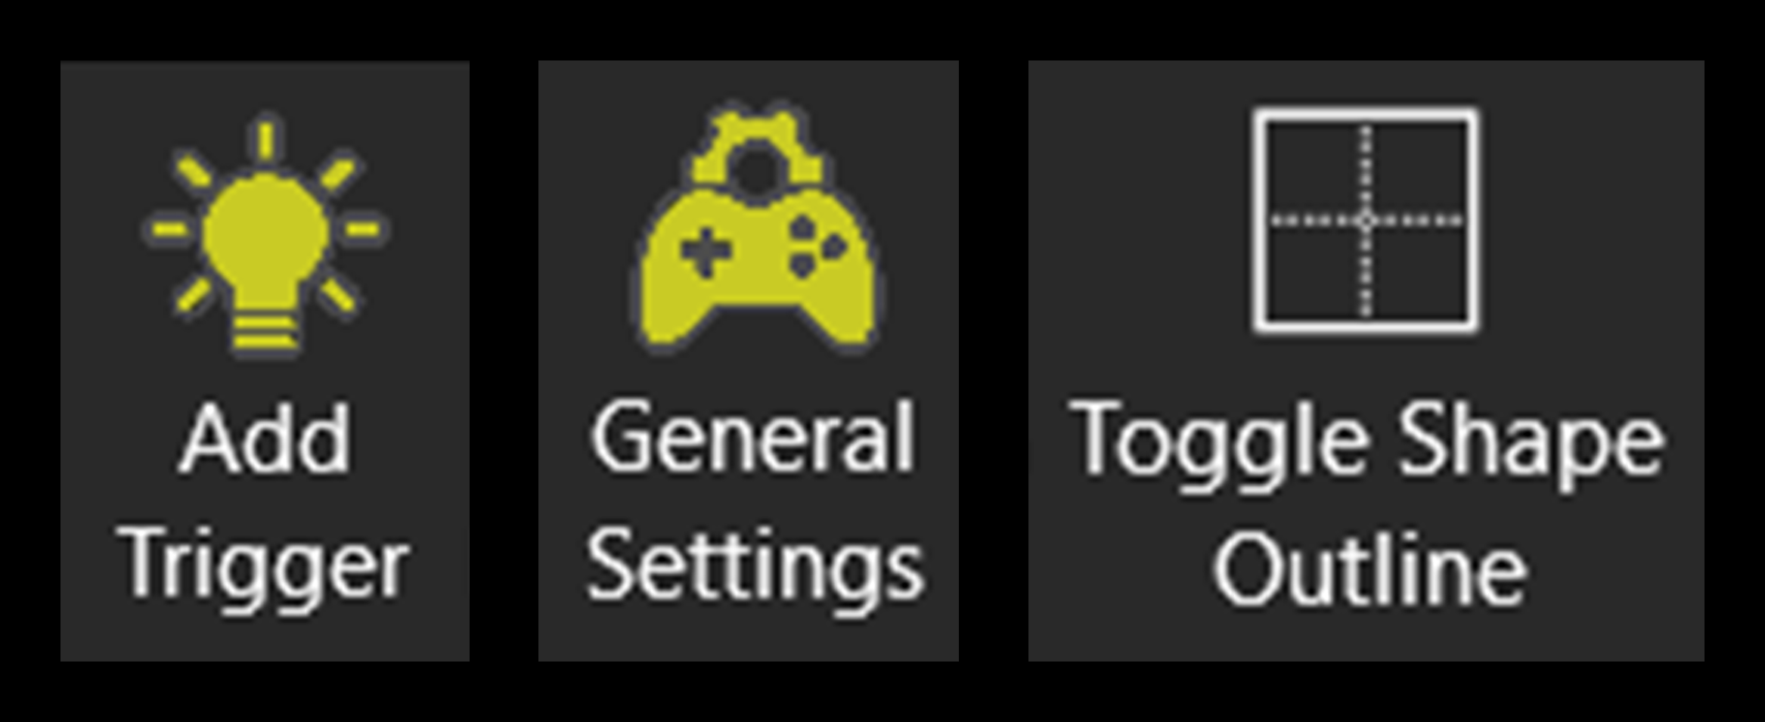
Task: Click the word 'General' in the settings button
Action: tap(752, 437)
